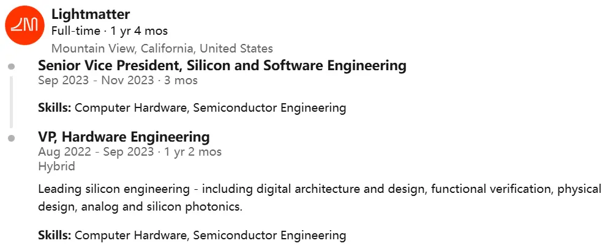The image size is (608, 246).
Task: Open Senior Vice President, Silicon and Software Engineering title
Action: click(222, 66)
